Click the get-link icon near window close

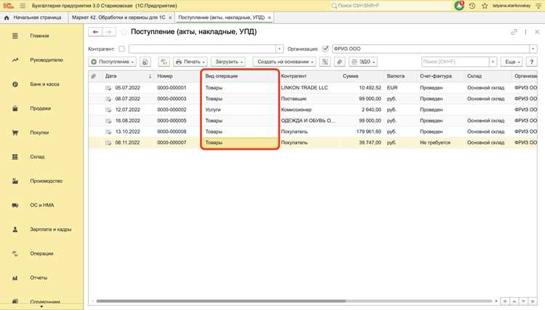coord(514,32)
